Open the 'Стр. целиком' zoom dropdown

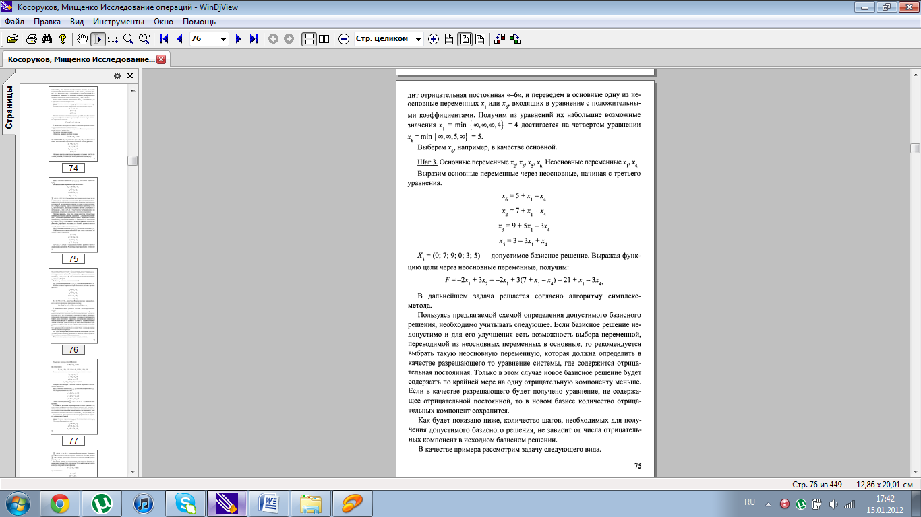coord(419,39)
